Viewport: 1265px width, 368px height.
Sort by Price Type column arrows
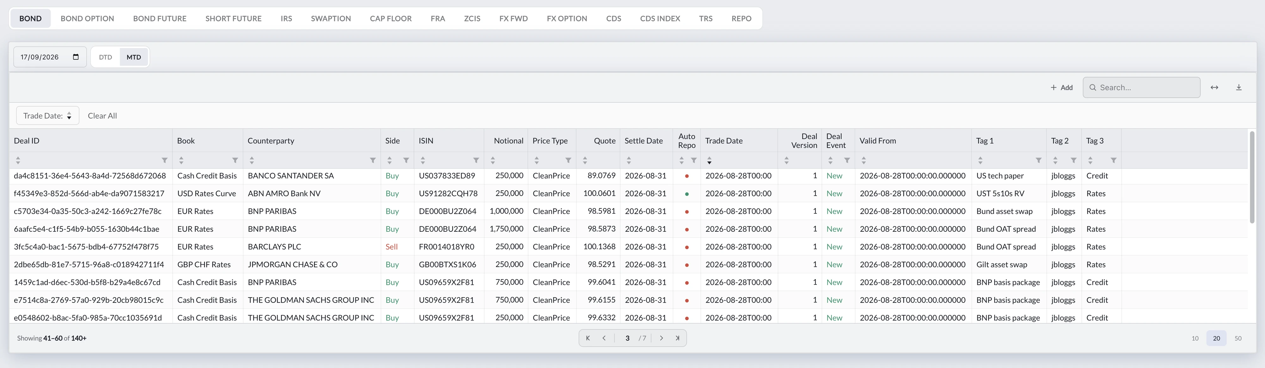[537, 161]
